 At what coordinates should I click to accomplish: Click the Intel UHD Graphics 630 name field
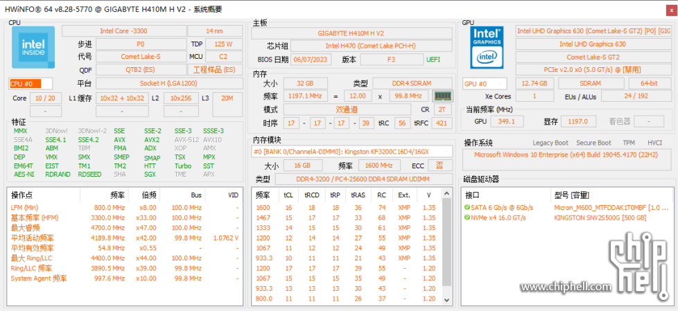[x=593, y=44]
